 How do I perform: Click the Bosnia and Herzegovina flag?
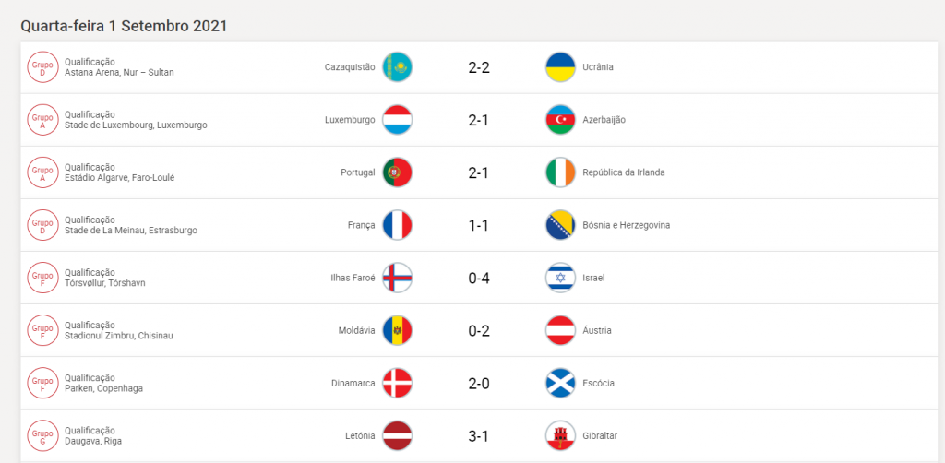pyautogui.click(x=560, y=225)
